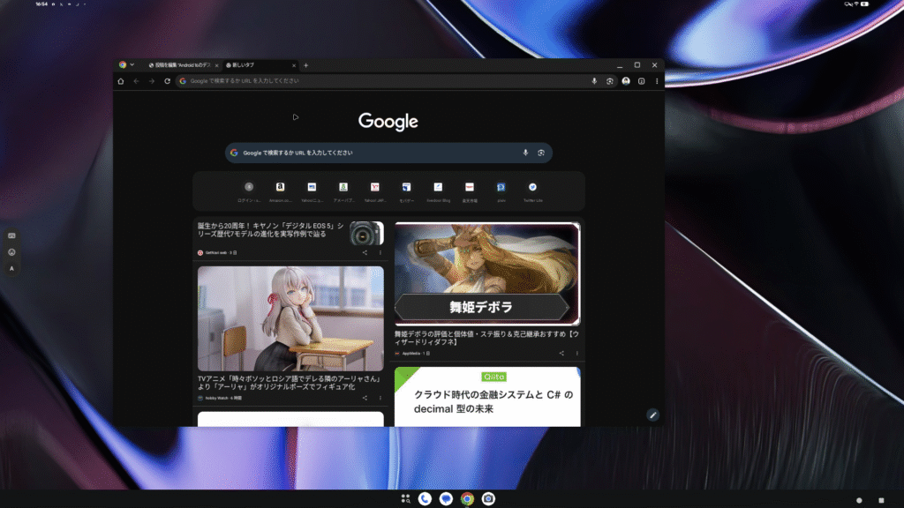Open a new tab with the plus button
Viewport: 904px width, 508px height.
pos(306,65)
